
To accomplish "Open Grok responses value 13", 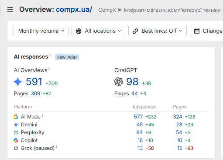I will point(140,148).
